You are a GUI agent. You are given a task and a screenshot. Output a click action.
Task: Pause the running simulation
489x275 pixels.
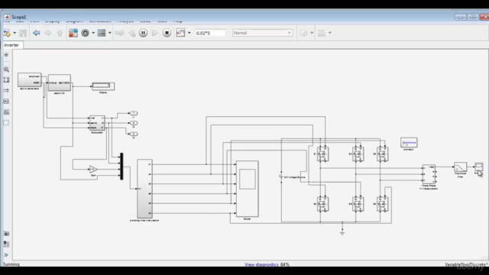click(143, 33)
